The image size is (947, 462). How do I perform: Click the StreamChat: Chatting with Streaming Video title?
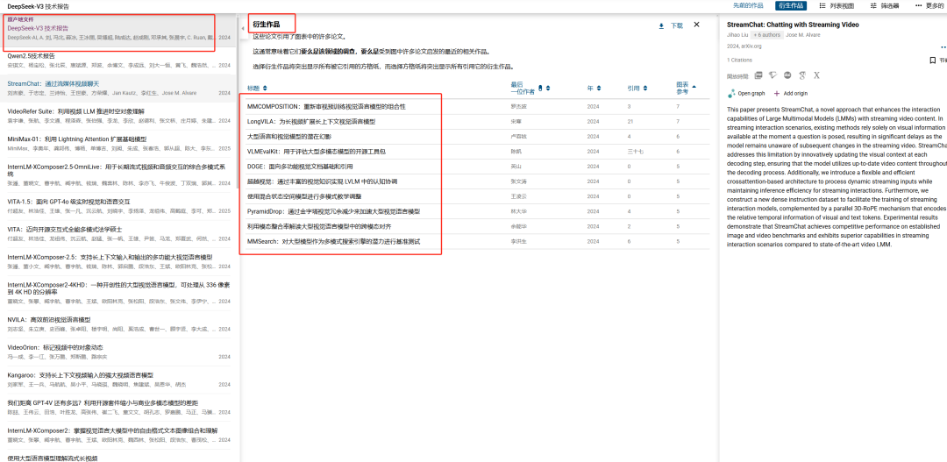point(793,25)
